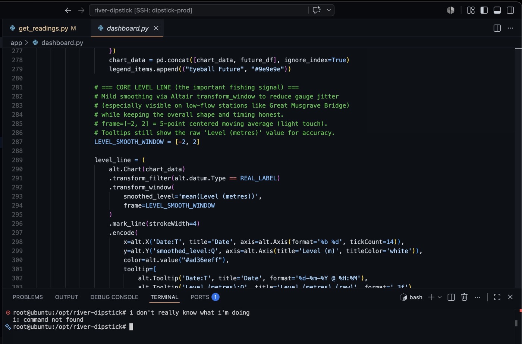Click the CORE LEVEL LINE comment
Image resolution: width=522 pixels, height=344 pixels.
(x=196, y=87)
